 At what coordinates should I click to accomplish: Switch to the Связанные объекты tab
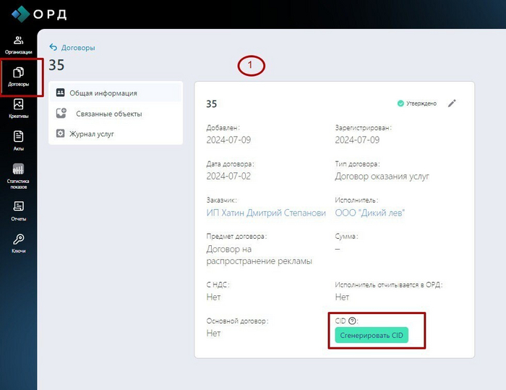(x=116, y=114)
